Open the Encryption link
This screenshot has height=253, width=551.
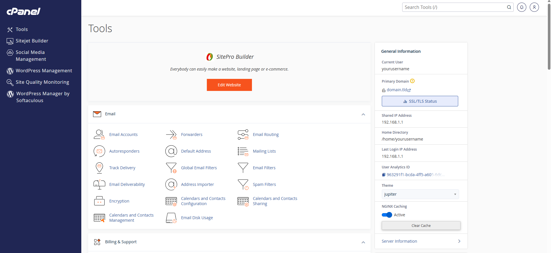click(119, 201)
